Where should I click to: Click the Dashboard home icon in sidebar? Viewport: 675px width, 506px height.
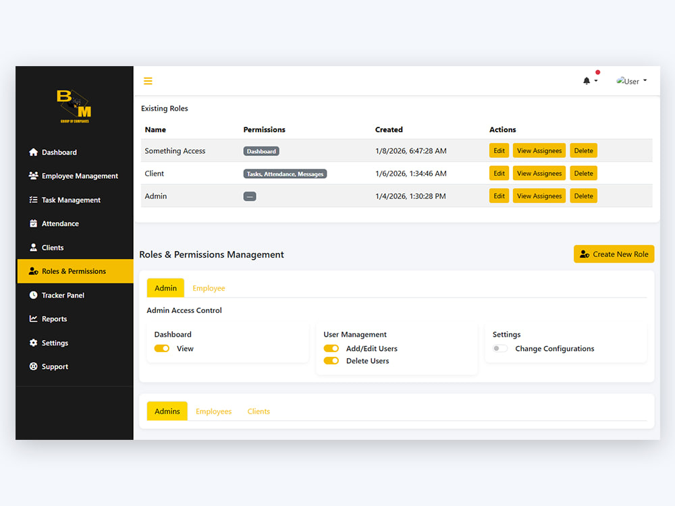click(33, 152)
